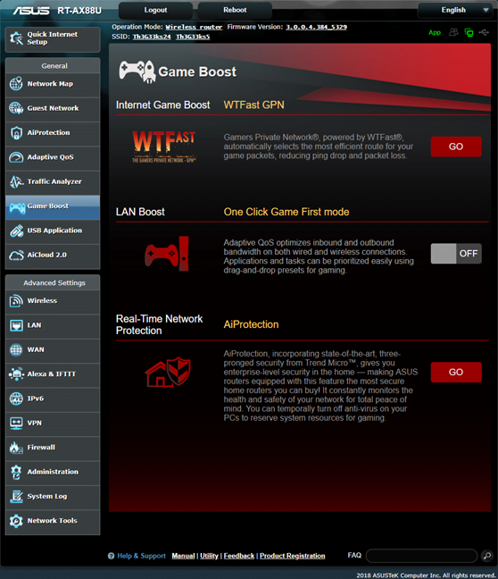Image resolution: width=498 pixels, height=579 pixels.
Task: Click the Quick Internet Setup button
Action: tap(53, 39)
